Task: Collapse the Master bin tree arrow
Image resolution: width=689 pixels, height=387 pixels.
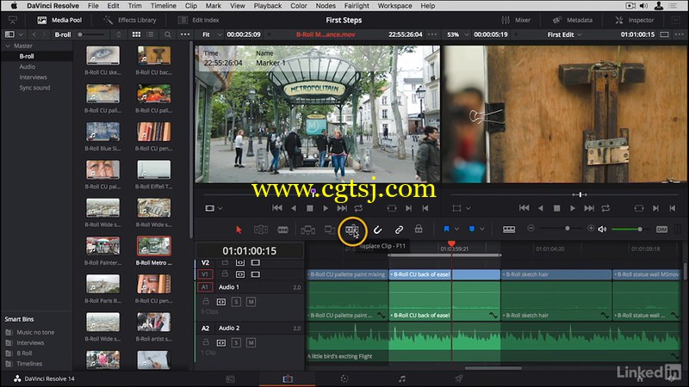Action: 8,46
